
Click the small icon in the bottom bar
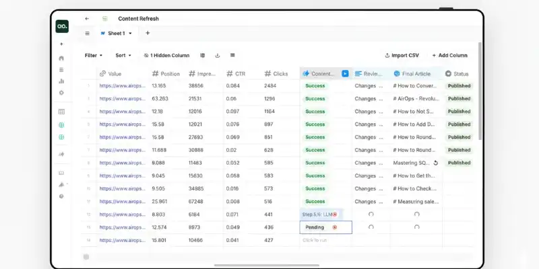tap(86, 257)
